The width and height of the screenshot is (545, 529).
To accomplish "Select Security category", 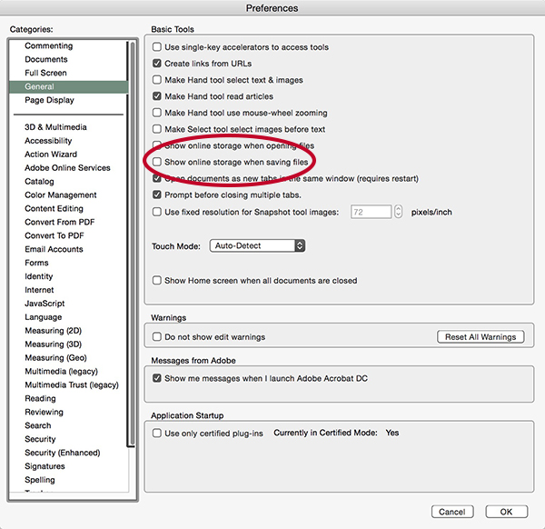I will 40,439.
